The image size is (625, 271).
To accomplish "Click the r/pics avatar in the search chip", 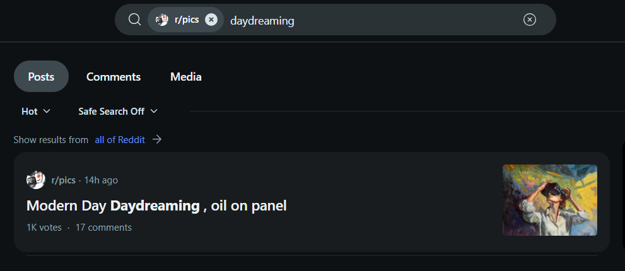I will pos(162,20).
